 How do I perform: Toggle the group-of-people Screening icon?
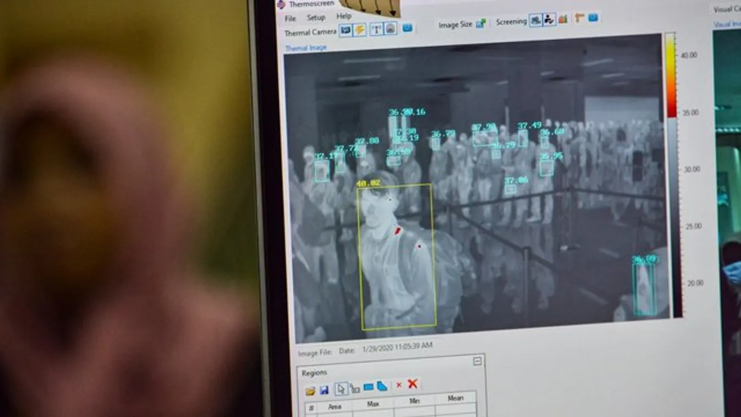536,20
